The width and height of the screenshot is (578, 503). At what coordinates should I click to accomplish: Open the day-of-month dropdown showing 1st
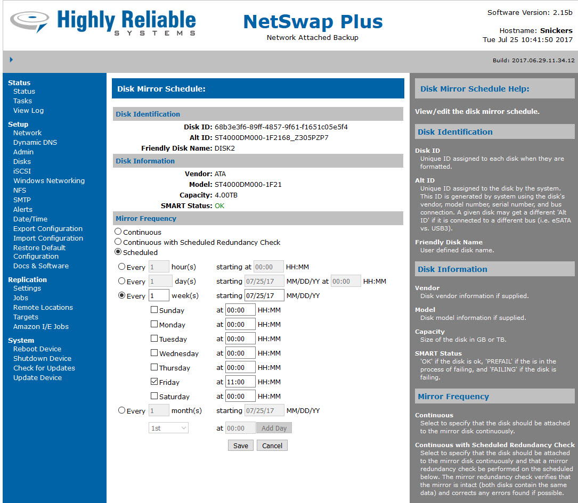click(168, 428)
